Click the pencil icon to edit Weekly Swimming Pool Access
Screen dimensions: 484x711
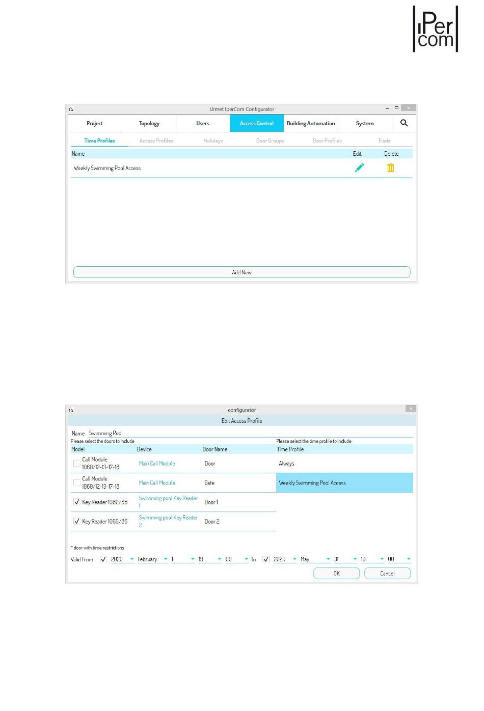359,168
